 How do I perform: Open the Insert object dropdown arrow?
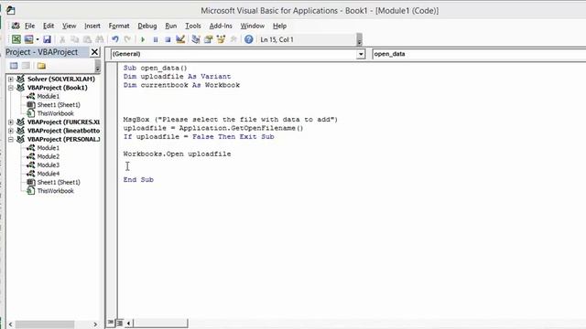pyautogui.click(x=38, y=39)
